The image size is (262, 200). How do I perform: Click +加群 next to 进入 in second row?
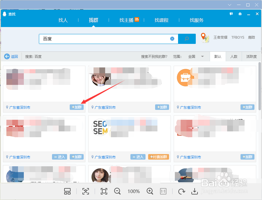pos(77,157)
